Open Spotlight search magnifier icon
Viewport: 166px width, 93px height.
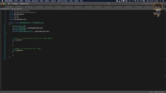click(x=160, y=1)
